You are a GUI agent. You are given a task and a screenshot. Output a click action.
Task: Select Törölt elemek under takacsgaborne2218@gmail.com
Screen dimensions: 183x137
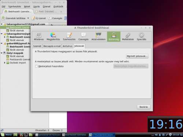(15, 31)
